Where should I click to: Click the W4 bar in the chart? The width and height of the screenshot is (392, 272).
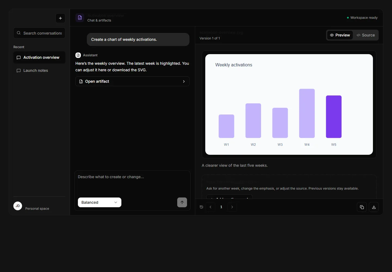click(307, 113)
